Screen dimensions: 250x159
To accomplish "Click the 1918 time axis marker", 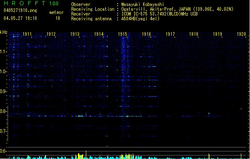I will [194, 34].
